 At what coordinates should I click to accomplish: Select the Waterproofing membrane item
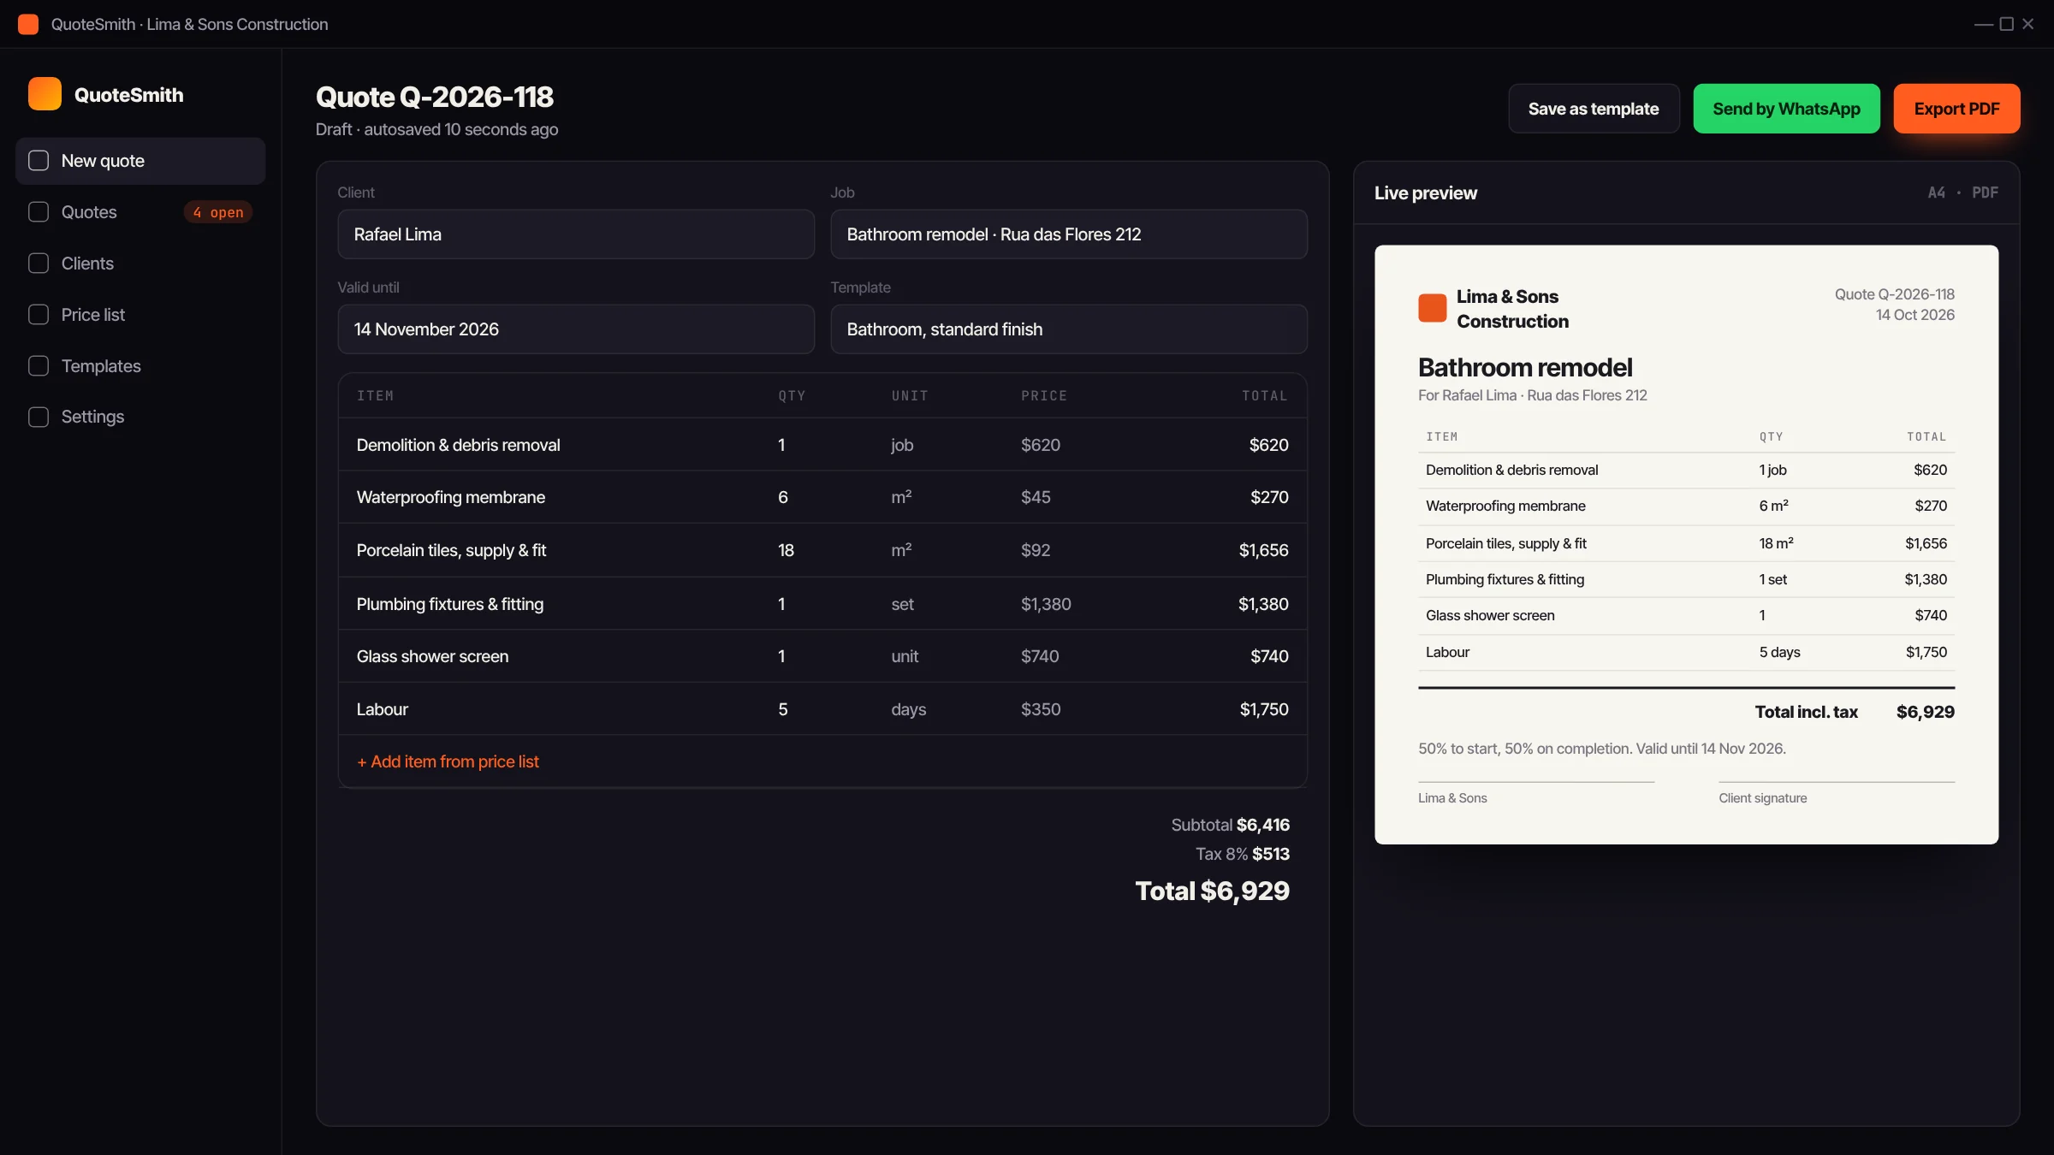click(x=450, y=497)
